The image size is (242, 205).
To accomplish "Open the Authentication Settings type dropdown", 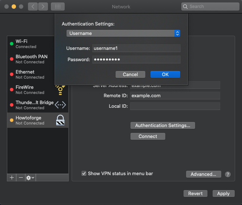I will [123, 33].
